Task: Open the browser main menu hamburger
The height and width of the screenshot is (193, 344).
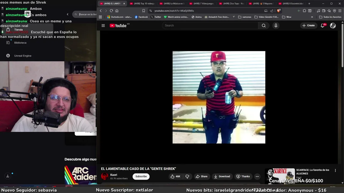Action: coord(340,11)
